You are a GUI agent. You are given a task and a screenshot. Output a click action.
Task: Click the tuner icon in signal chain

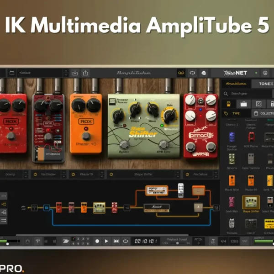[x=34, y=208]
